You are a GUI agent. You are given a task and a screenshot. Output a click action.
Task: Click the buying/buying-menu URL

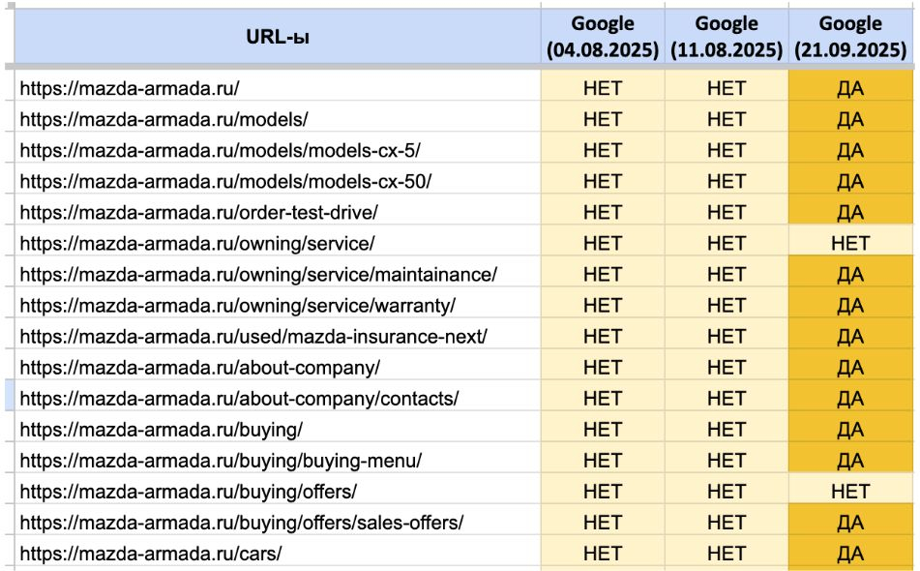tap(221, 460)
